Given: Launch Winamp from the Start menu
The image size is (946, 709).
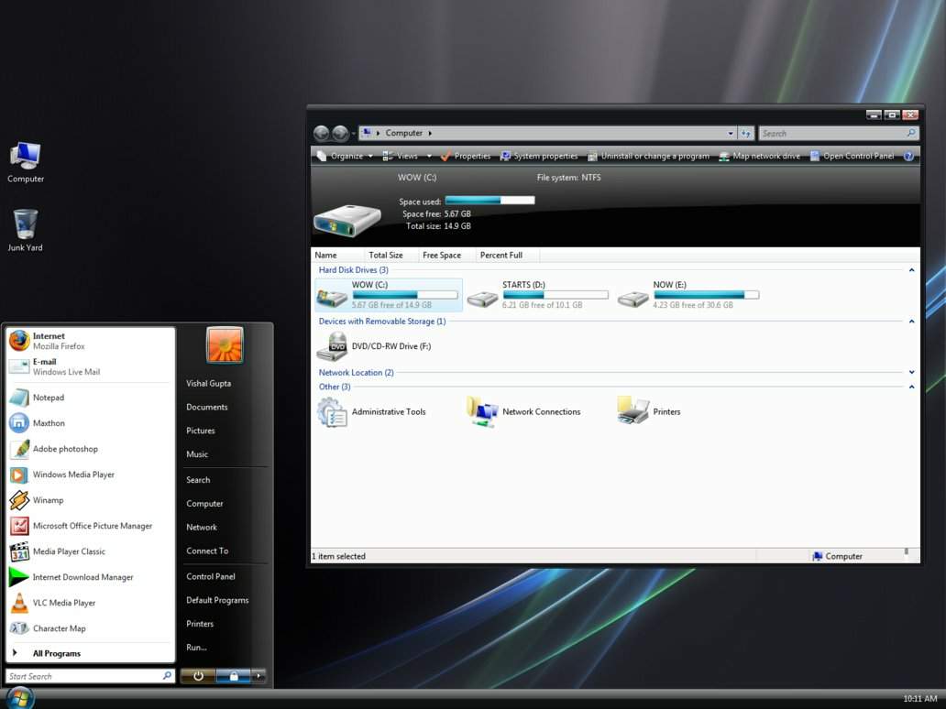Looking at the screenshot, I should coord(91,500).
